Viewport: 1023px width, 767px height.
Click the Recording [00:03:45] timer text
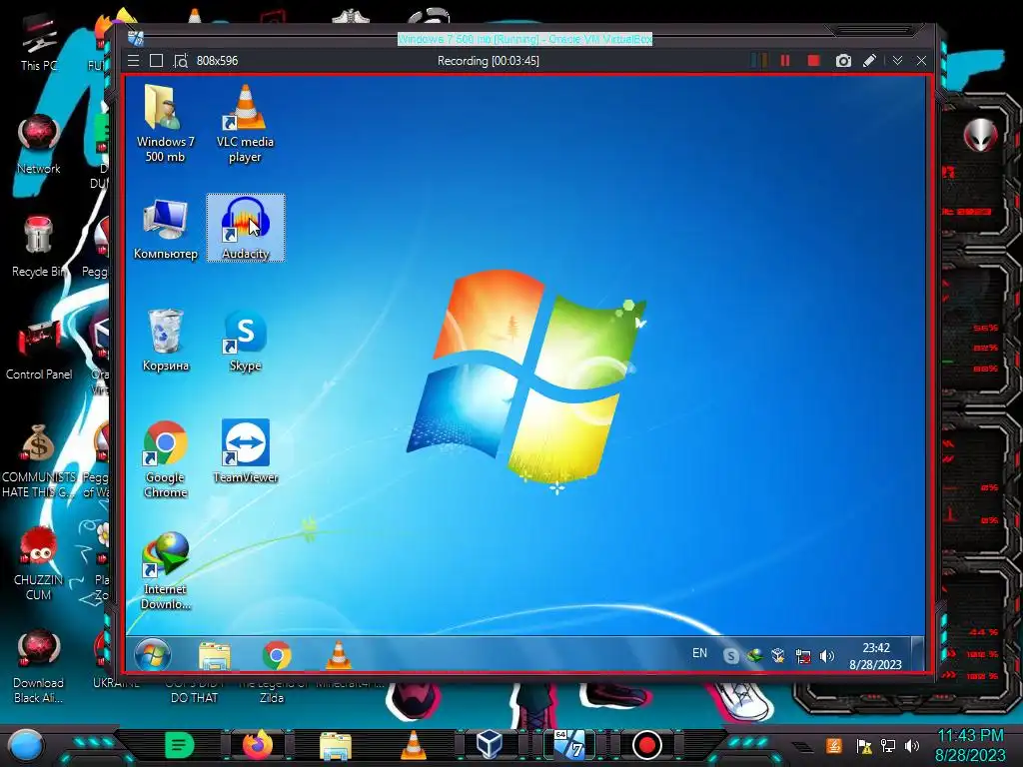click(488, 61)
